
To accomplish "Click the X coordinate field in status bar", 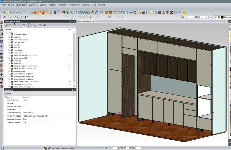I will click(x=113, y=148).
